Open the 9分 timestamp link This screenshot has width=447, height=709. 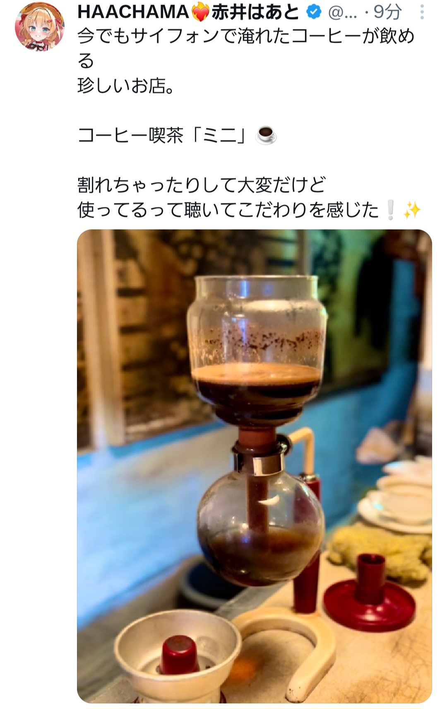pos(387,13)
